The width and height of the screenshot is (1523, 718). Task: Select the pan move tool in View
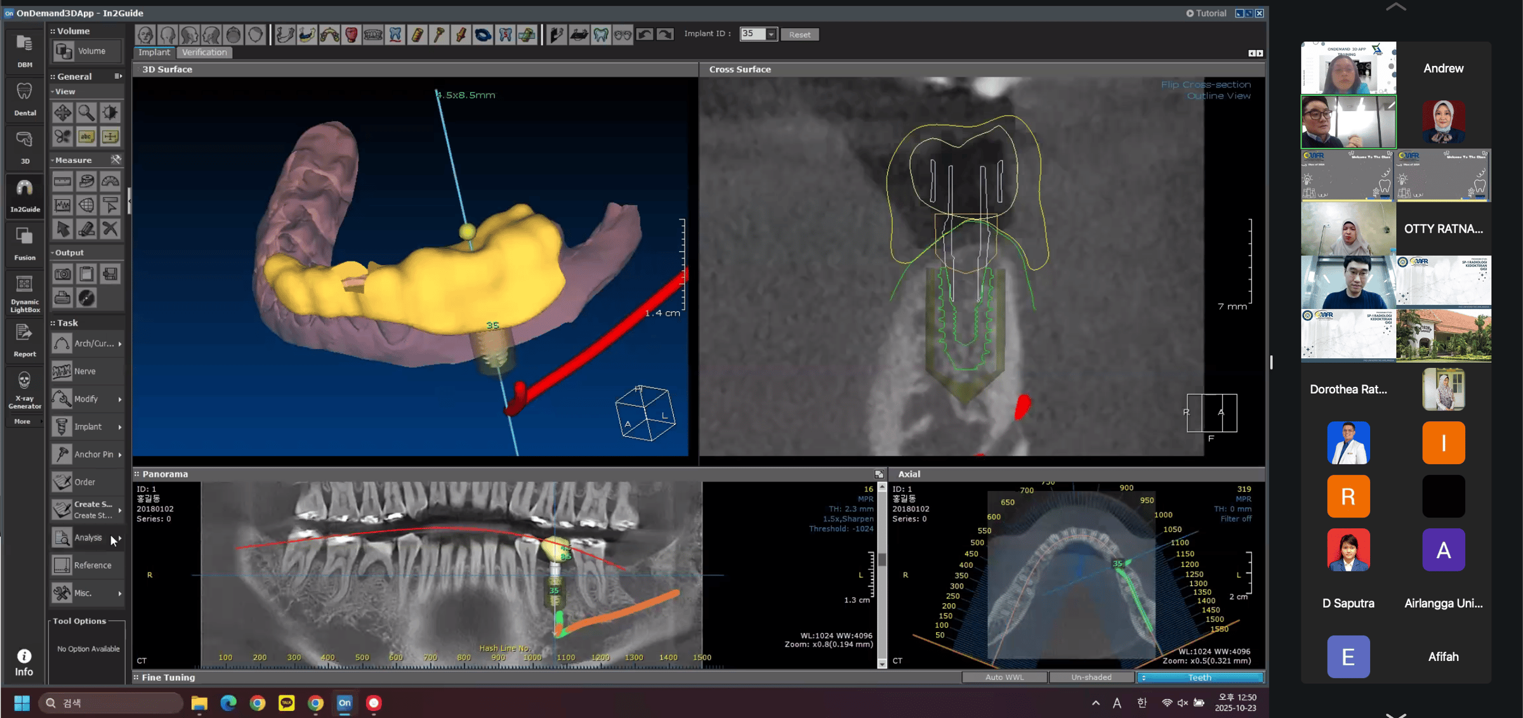(62, 113)
